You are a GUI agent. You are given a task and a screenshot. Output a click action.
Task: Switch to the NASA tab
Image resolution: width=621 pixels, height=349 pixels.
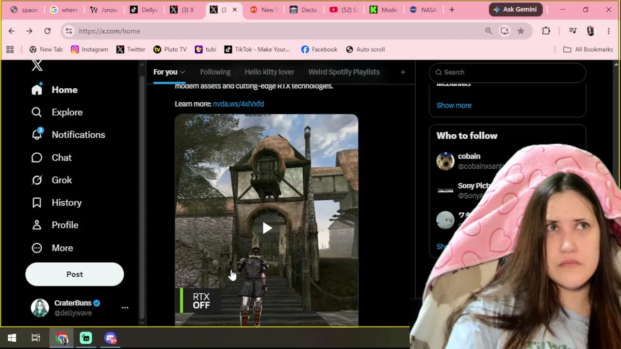[x=423, y=10]
